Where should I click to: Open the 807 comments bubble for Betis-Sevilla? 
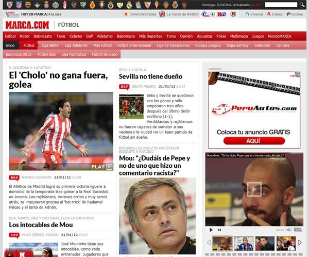pos(124,86)
